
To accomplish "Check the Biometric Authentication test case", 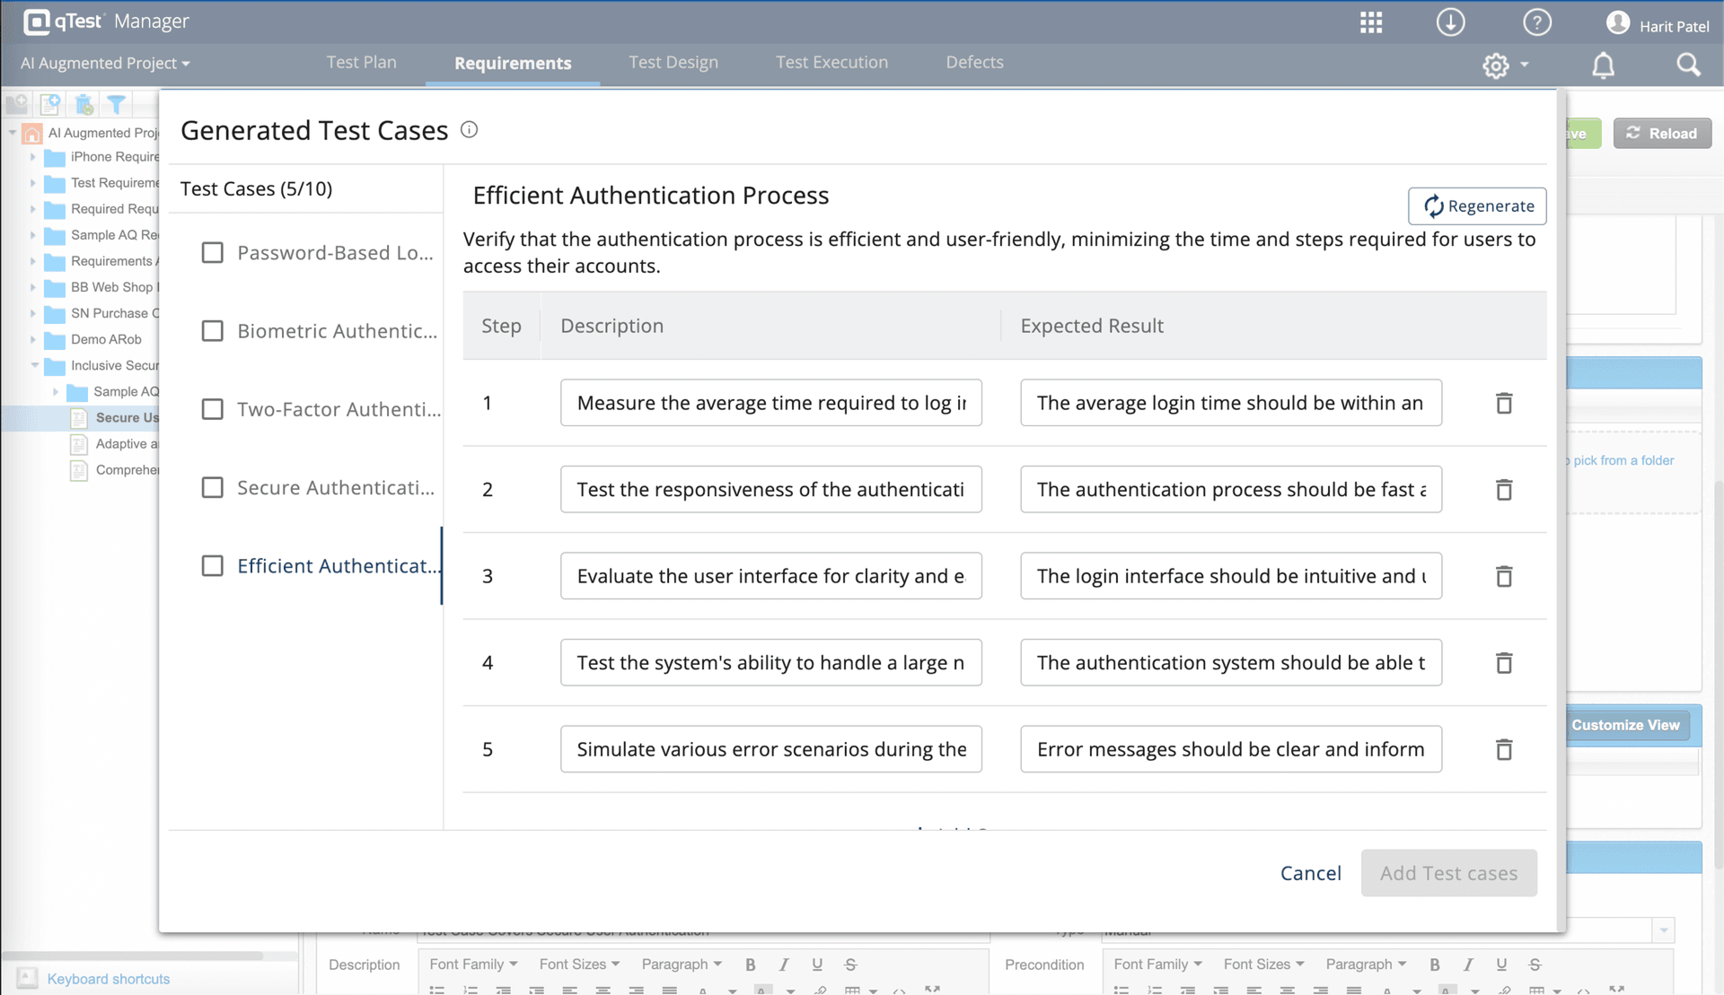I will point(213,330).
